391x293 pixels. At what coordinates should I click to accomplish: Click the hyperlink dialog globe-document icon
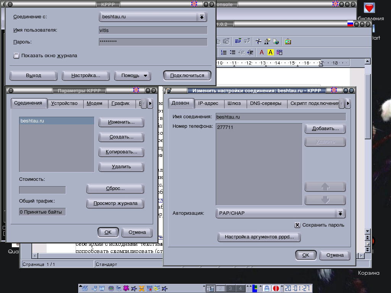[276, 41]
